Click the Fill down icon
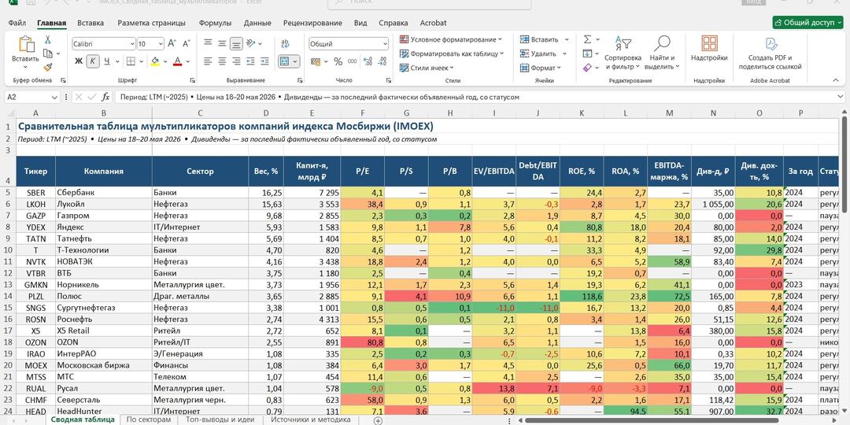The width and height of the screenshot is (850, 425). tap(588, 54)
